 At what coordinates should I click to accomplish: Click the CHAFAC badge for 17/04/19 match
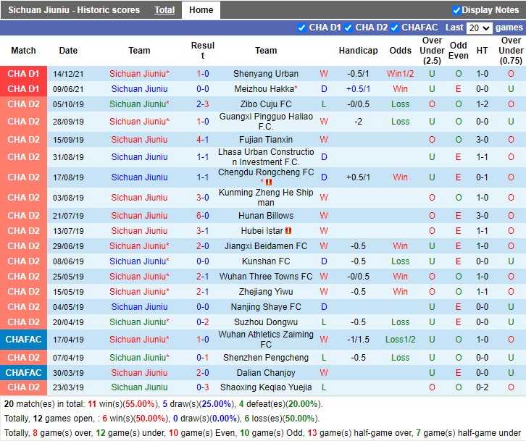pos(23,340)
